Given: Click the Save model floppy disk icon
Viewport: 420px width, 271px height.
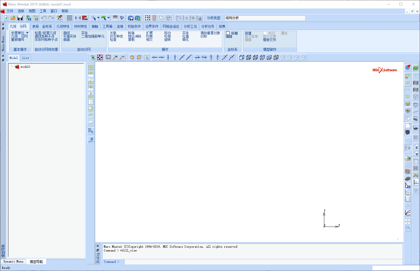Looking at the screenshot, I should 20,18.
